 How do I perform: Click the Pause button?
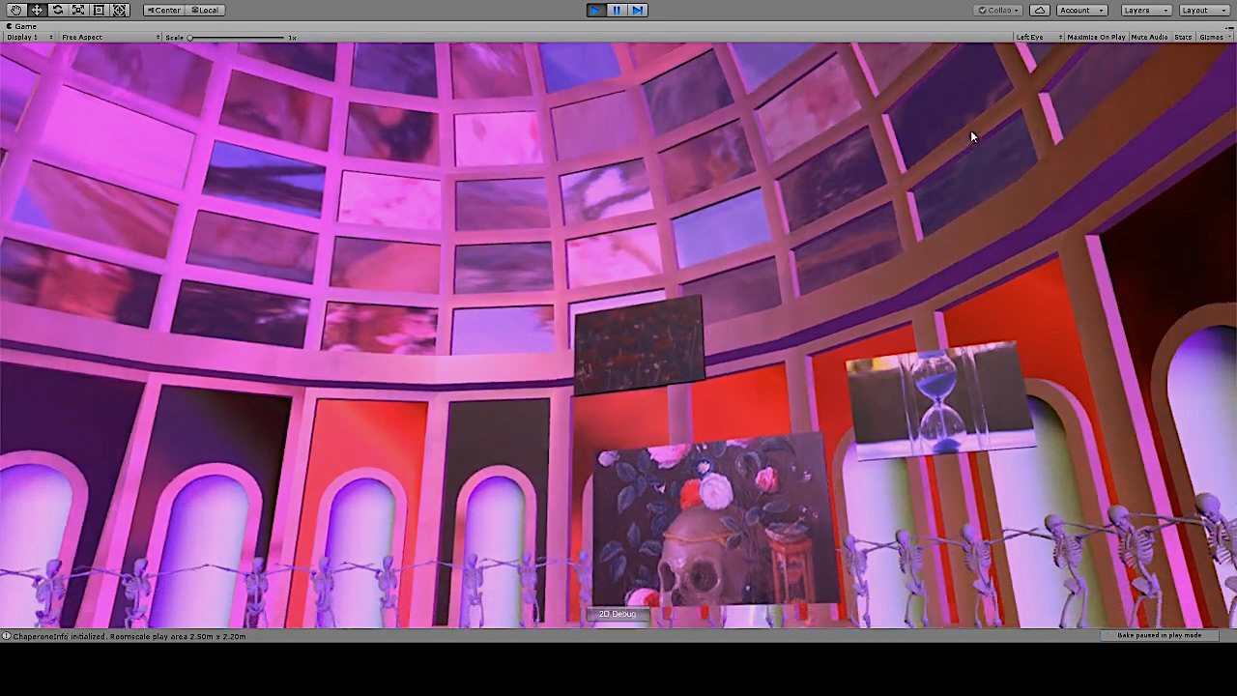pos(618,10)
